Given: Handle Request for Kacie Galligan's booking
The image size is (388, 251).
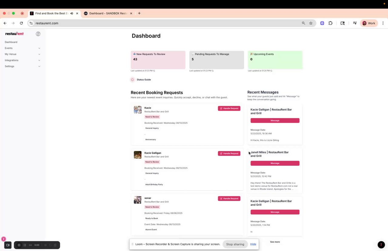Looking at the screenshot, I should [229, 153].
